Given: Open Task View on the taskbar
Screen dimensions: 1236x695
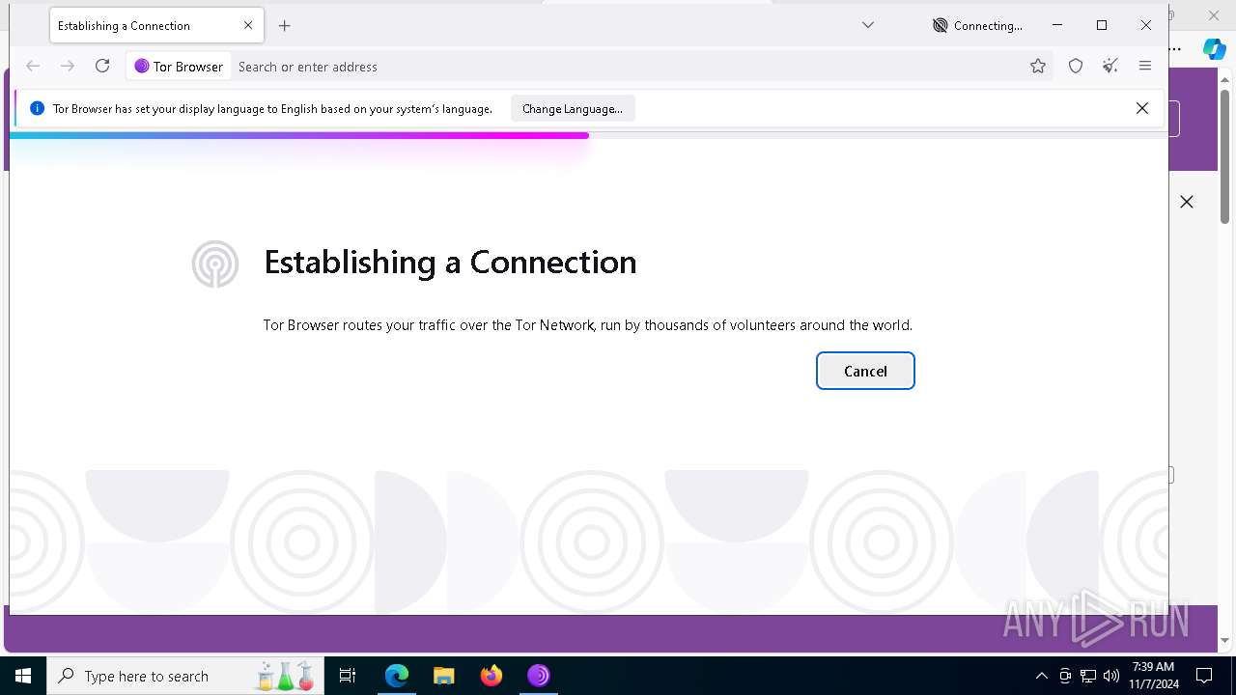Looking at the screenshot, I should pyautogui.click(x=348, y=676).
